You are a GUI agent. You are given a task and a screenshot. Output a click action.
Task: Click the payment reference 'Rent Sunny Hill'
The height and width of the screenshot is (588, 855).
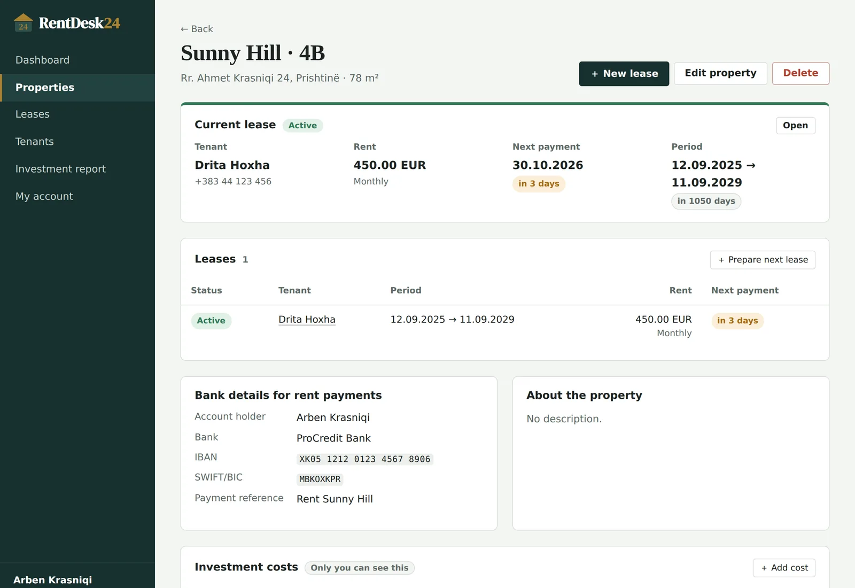tap(335, 499)
